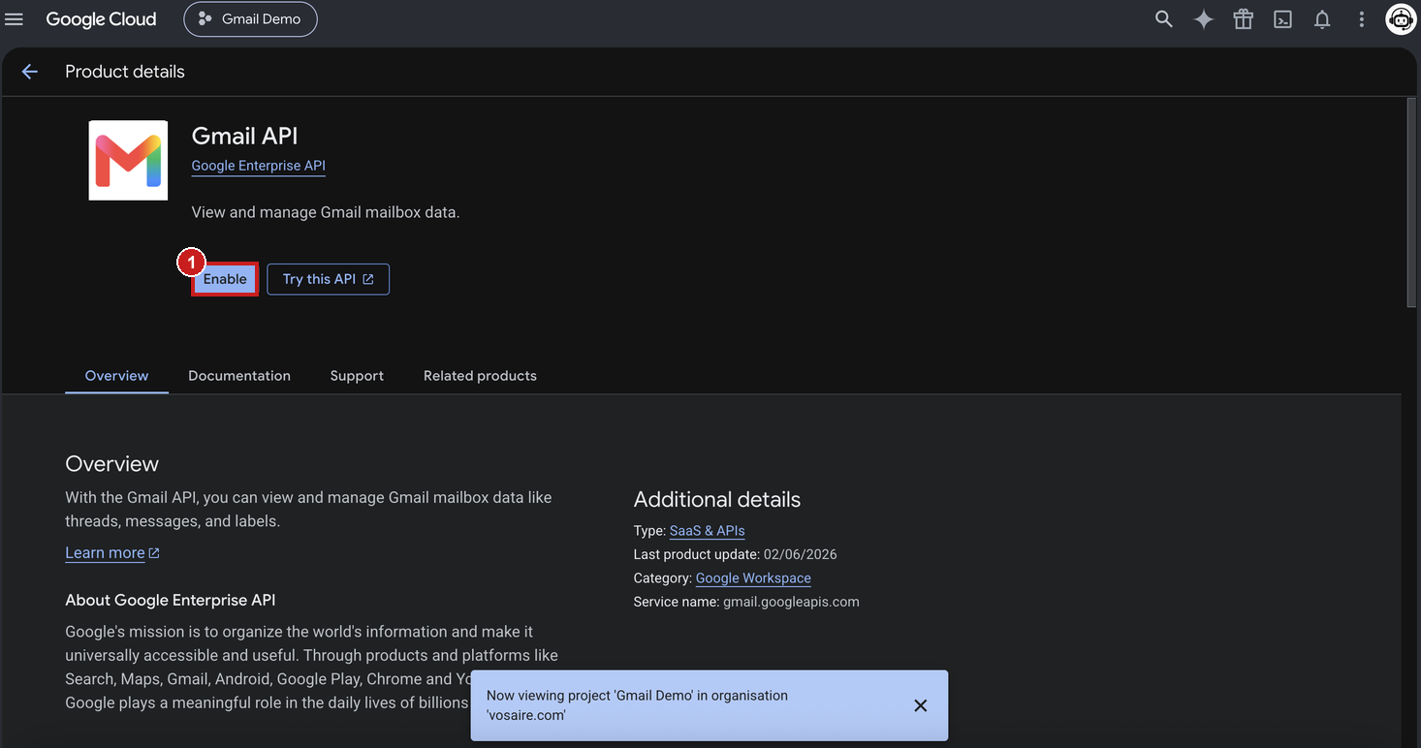The height and width of the screenshot is (748, 1421).
Task: Click the 'View and manage Gmail mailbox data.' text
Action: click(x=326, y=212)
